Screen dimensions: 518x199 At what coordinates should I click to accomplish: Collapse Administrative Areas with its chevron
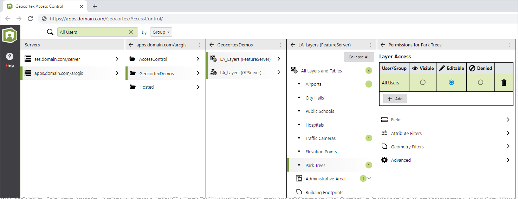pos(369,178)
